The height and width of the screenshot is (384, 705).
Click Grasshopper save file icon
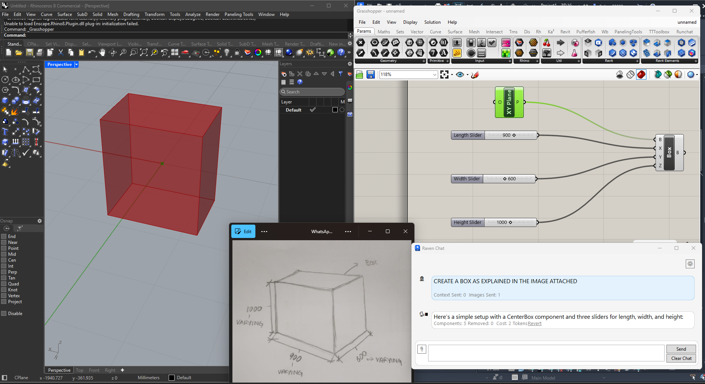(370, 75)
